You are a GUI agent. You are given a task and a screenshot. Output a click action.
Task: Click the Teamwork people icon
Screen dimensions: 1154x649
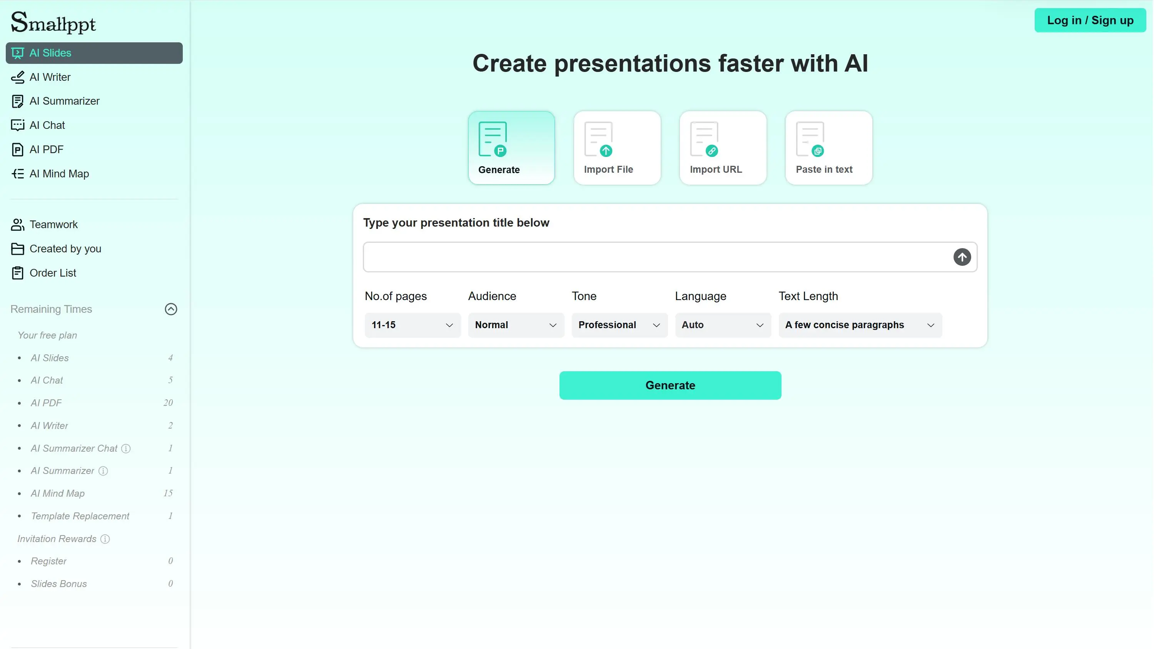(17, 224)
